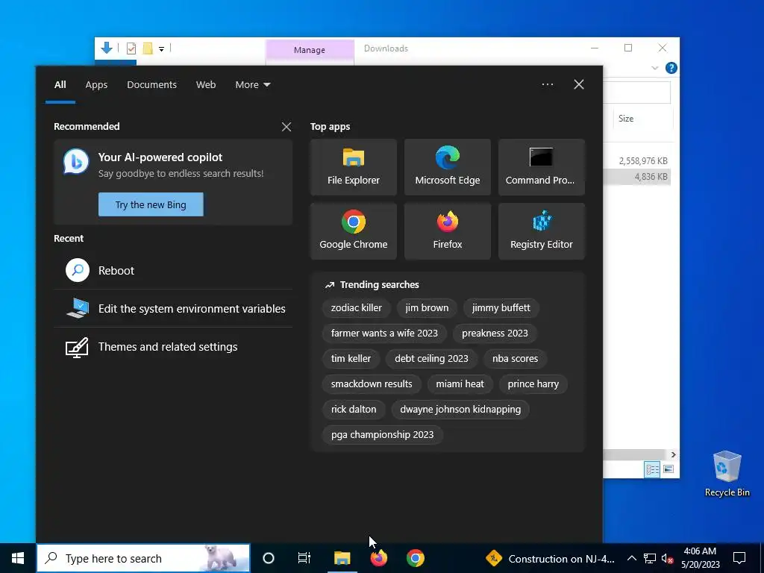This screenshot has height=573, width=764.
Task: Switch to Web search tab
Action: tap(206, 85)
